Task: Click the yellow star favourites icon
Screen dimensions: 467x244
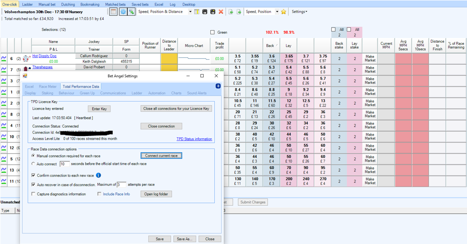Action: click(283, 12)
